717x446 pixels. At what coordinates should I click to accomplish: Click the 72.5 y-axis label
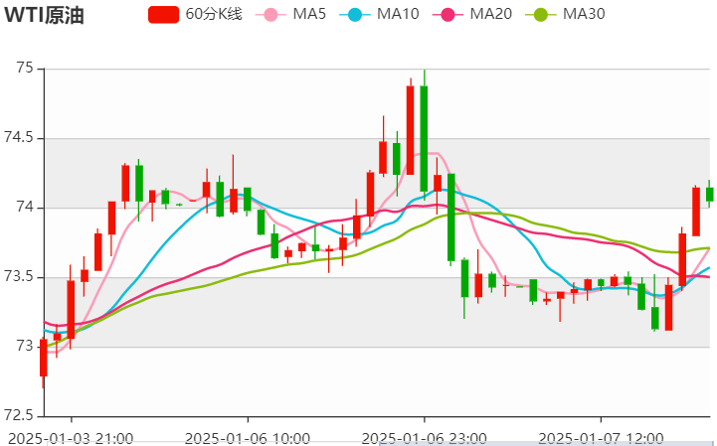point(19,416)
